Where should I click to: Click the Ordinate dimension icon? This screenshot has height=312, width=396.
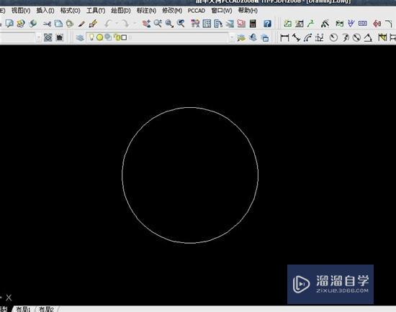[x=320, y=38]
